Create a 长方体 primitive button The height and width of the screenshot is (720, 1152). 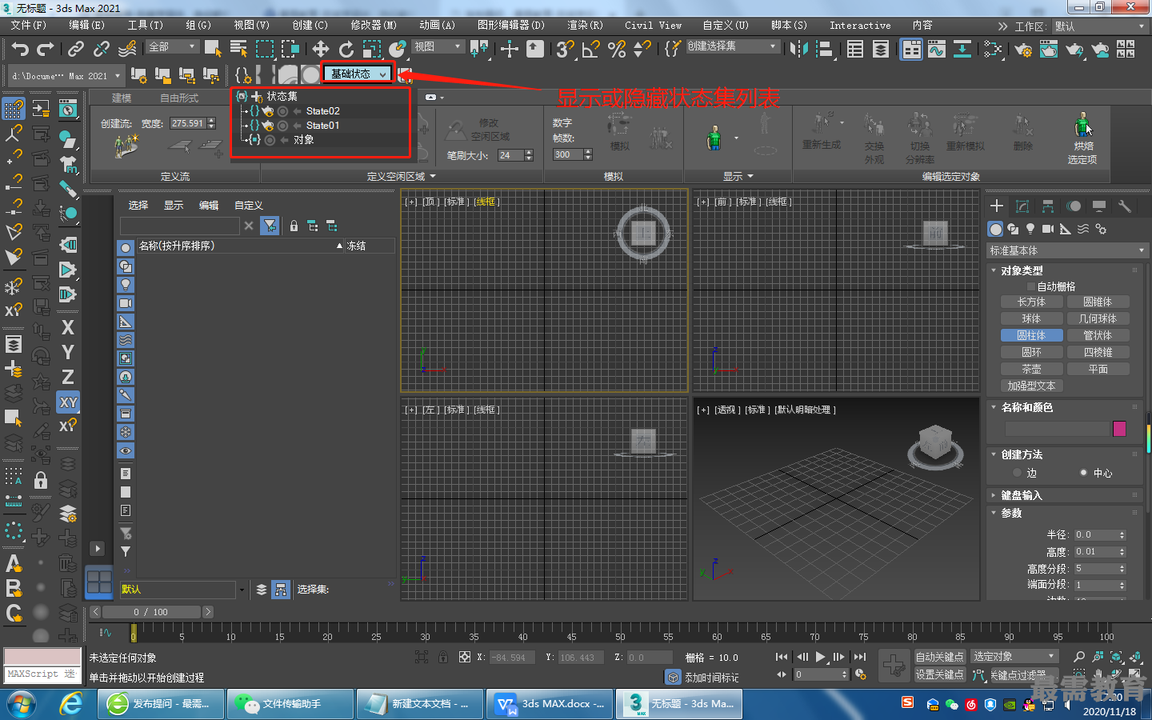pos(1032,302)
